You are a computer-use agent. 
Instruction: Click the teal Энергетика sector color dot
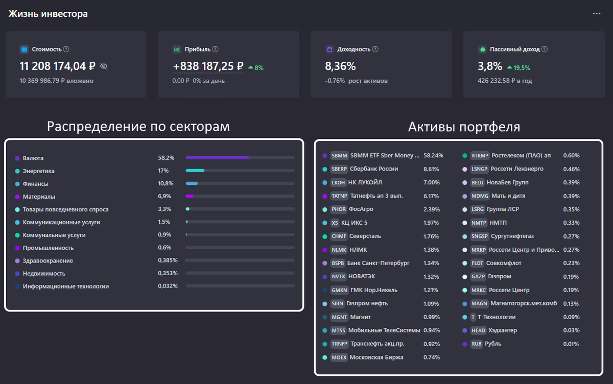tap(17, 171)
